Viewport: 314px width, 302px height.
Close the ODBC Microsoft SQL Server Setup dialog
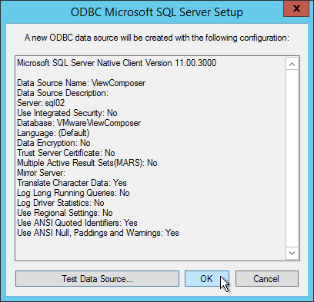pos(296,8)
